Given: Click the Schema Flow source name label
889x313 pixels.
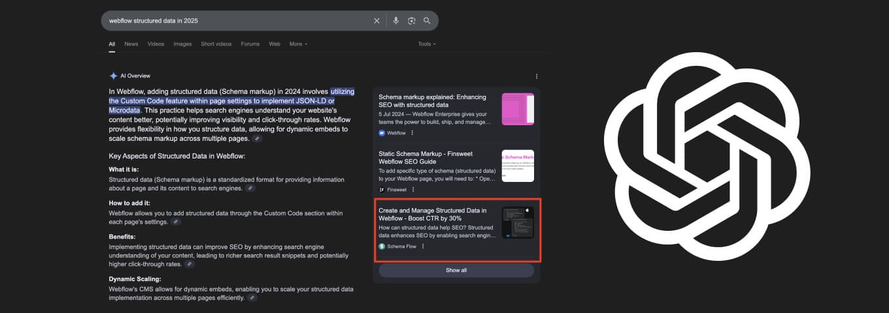Looking at the screenshot, I should tap(402, 246).
